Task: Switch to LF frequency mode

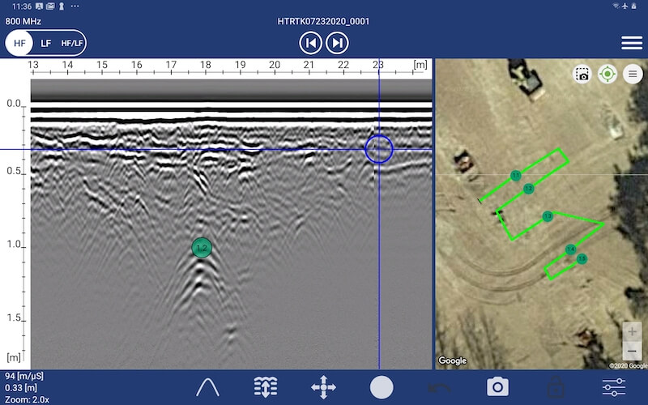Action: click(x=46, y=43)
